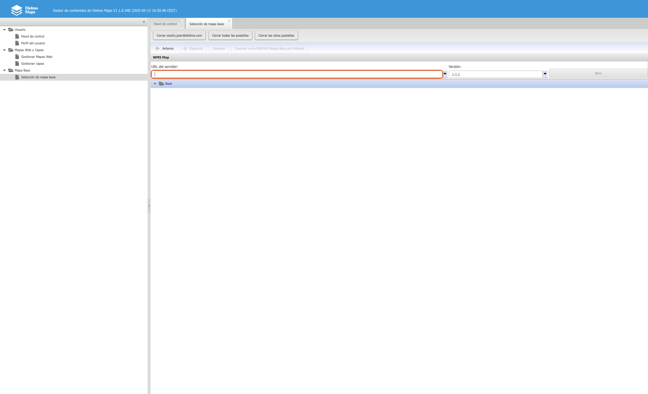Click the Cancelar button
Viewport: 648px width, 394px height.
219,48
